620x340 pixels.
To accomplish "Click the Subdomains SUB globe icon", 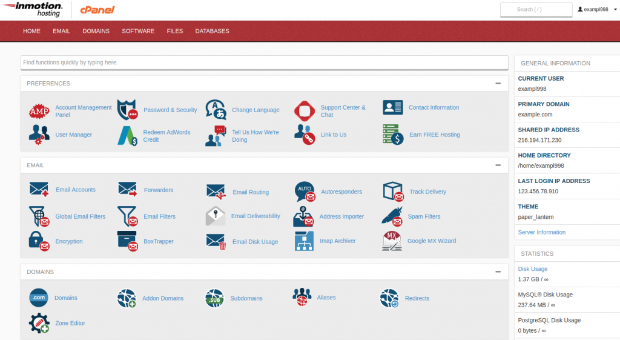I will 214,298.
